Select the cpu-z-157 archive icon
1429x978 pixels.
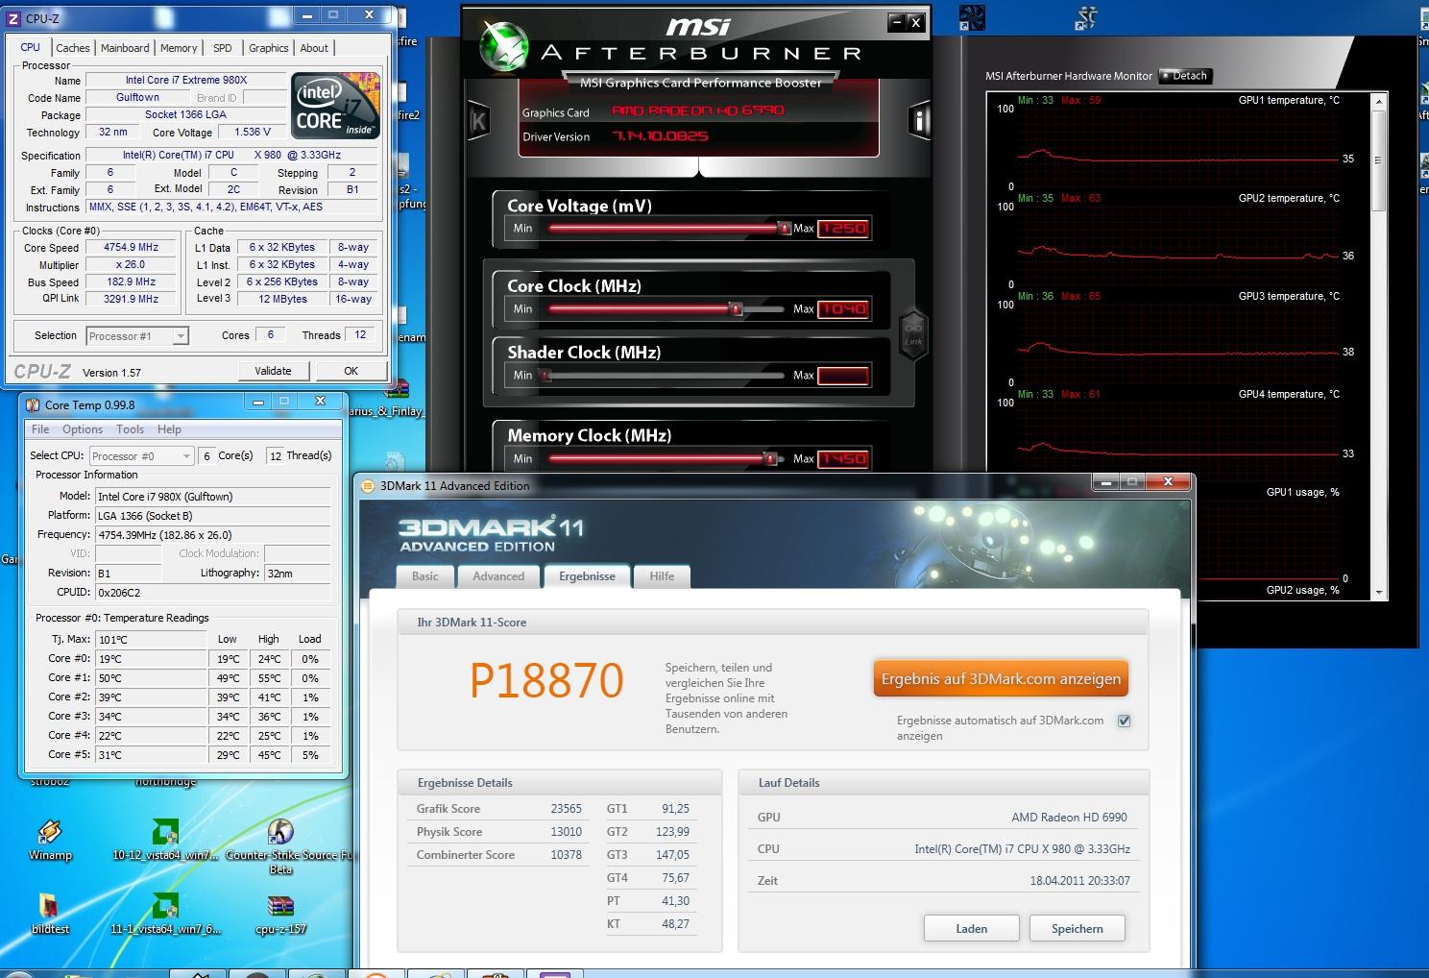pos(281,914)
